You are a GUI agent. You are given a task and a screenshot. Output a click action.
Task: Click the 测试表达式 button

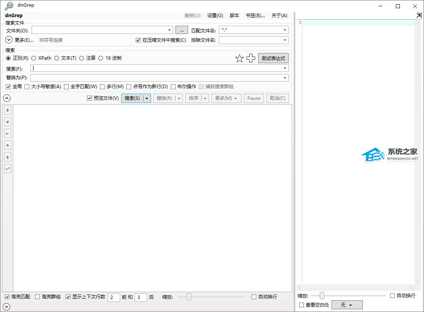pos(273,58)
